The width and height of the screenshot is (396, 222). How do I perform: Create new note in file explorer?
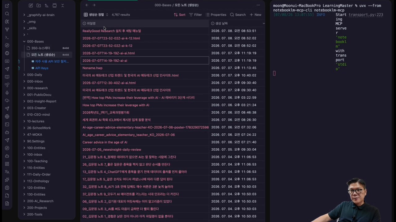(x=31, y=6)
